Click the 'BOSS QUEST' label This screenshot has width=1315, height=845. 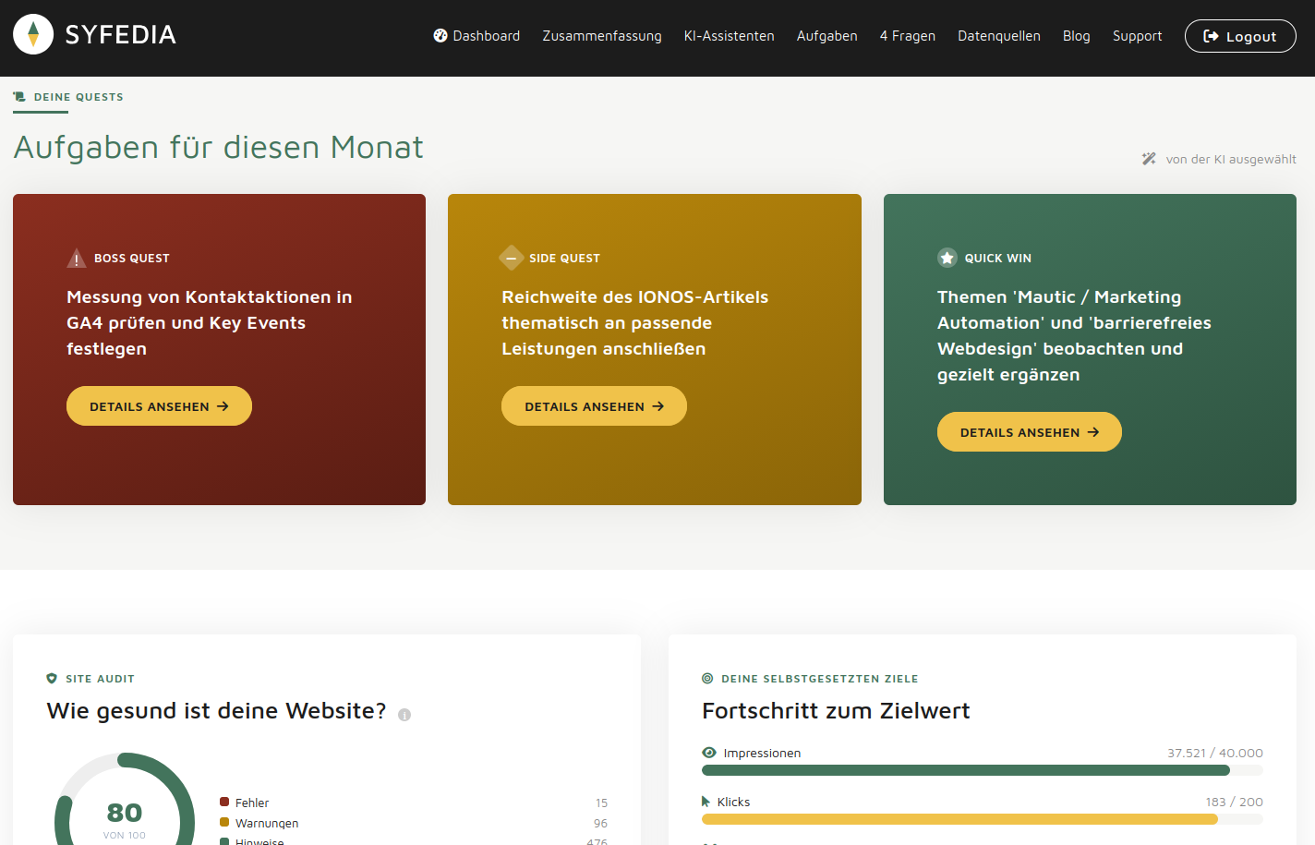(132, 259)
